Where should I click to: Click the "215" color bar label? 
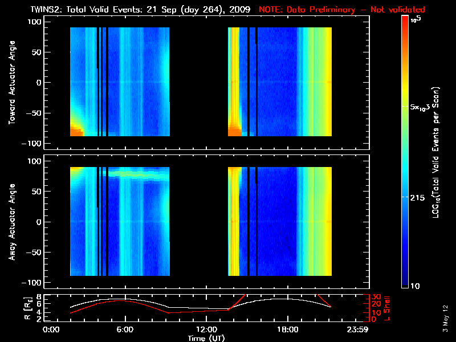417,198
